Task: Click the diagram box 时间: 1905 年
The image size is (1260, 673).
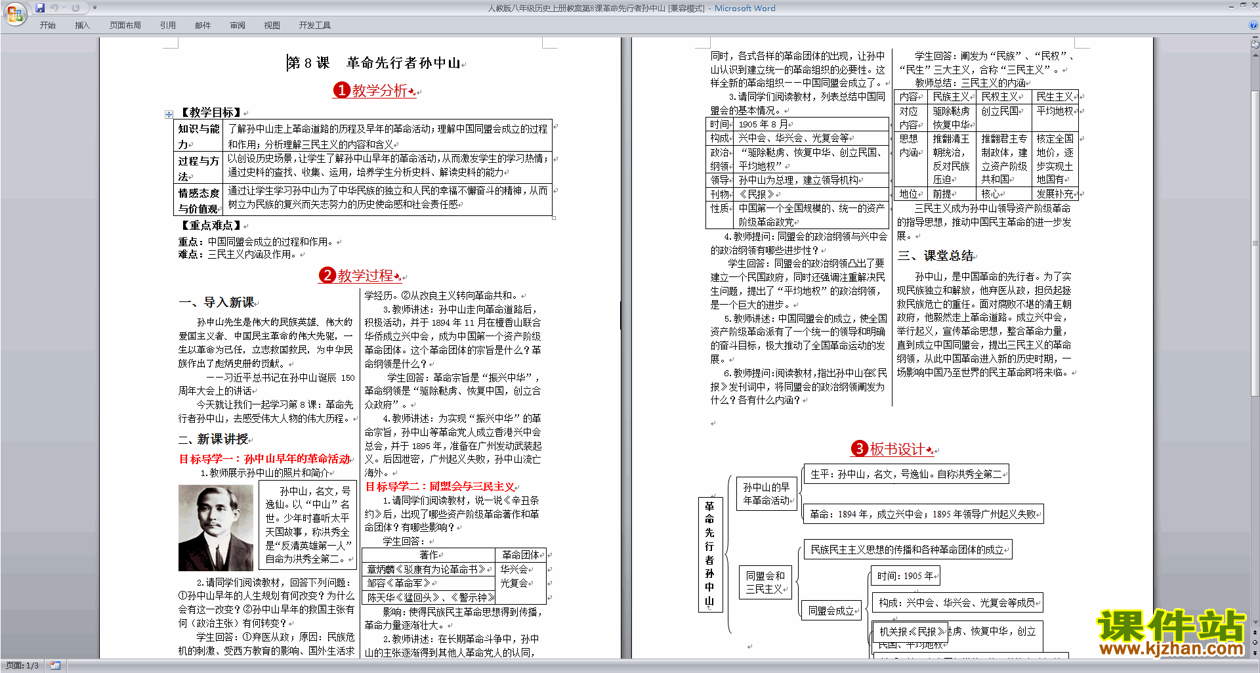Action: 906,576
